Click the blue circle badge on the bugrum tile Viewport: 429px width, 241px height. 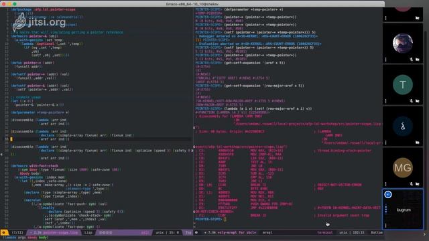click(388, 195)
